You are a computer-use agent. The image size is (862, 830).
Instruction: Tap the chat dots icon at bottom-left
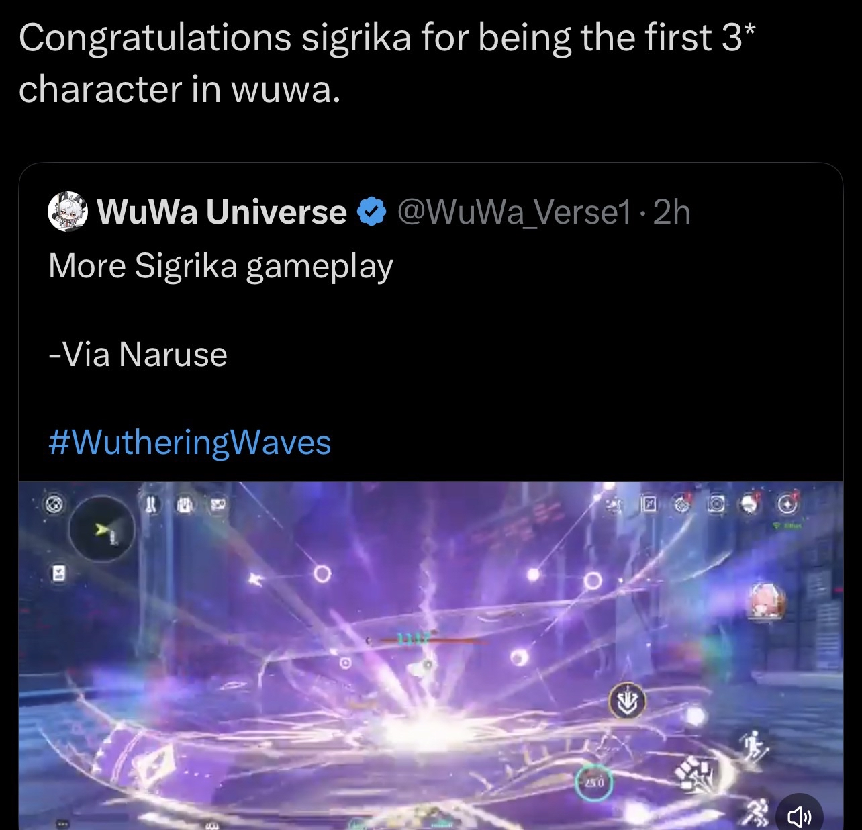coord(62,823)
